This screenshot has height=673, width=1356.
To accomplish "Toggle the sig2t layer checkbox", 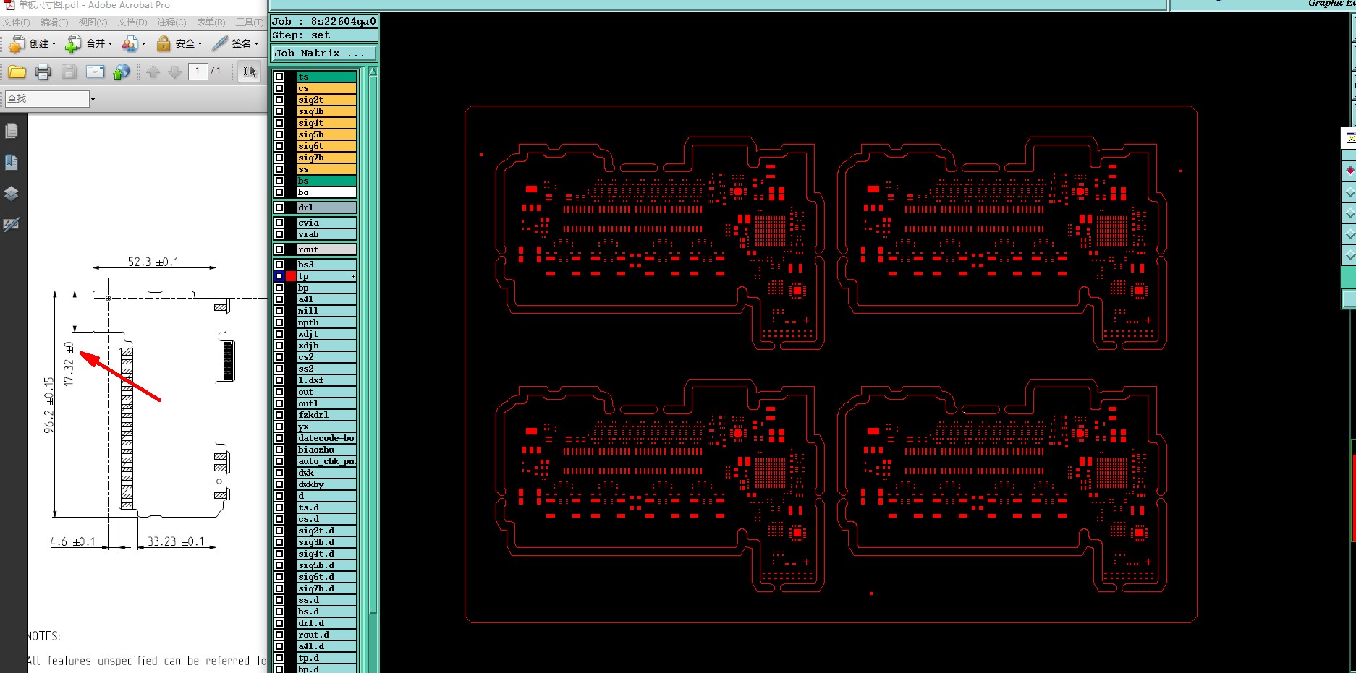I will 279,100.
